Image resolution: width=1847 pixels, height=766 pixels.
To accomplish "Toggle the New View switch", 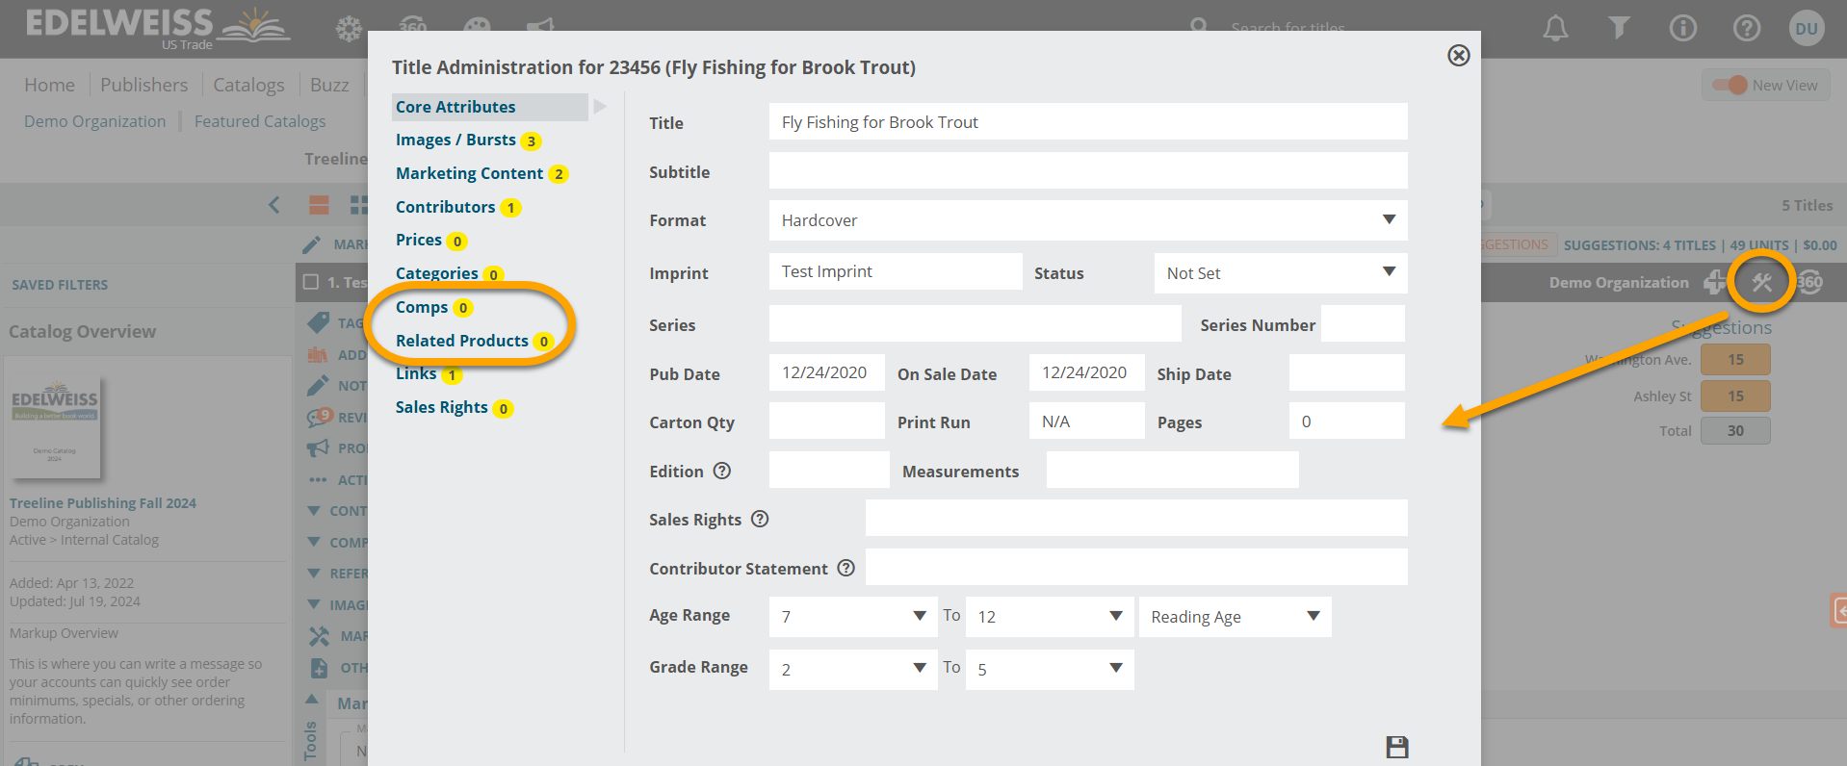I will [1730, 85].
